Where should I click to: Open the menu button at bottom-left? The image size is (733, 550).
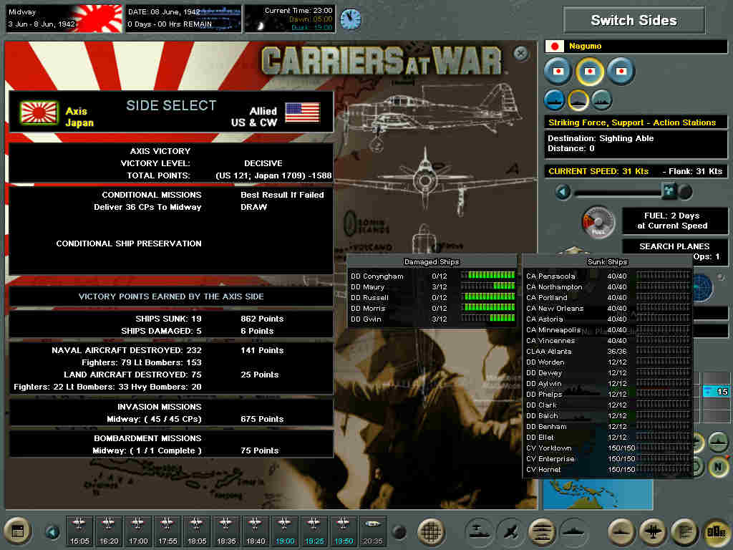pos(17,531)
